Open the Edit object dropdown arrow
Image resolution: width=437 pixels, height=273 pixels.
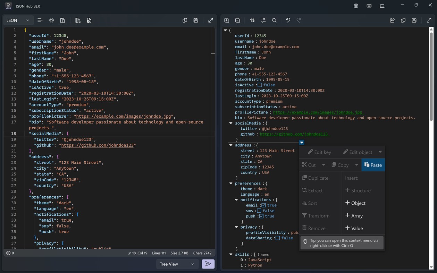tap(380, 152)
